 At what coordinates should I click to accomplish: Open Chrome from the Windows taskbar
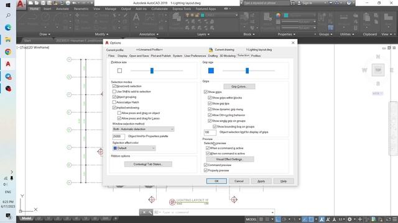pyautogui.click(x=8, y=52)
